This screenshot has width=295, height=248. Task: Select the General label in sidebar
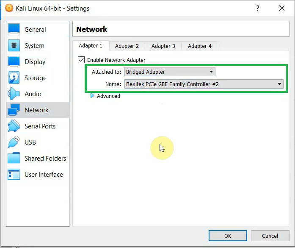(35, 30)
